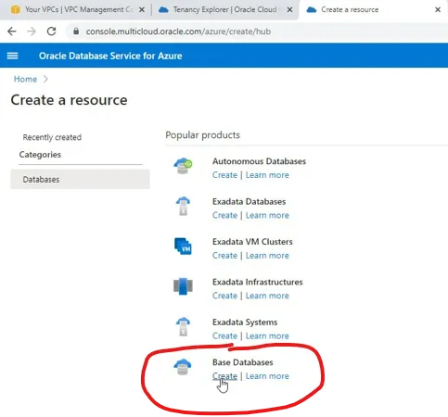The width and height of the screenshot is (448, 417).
Task: Click the browser forward arrow
Action: [32, 32]
